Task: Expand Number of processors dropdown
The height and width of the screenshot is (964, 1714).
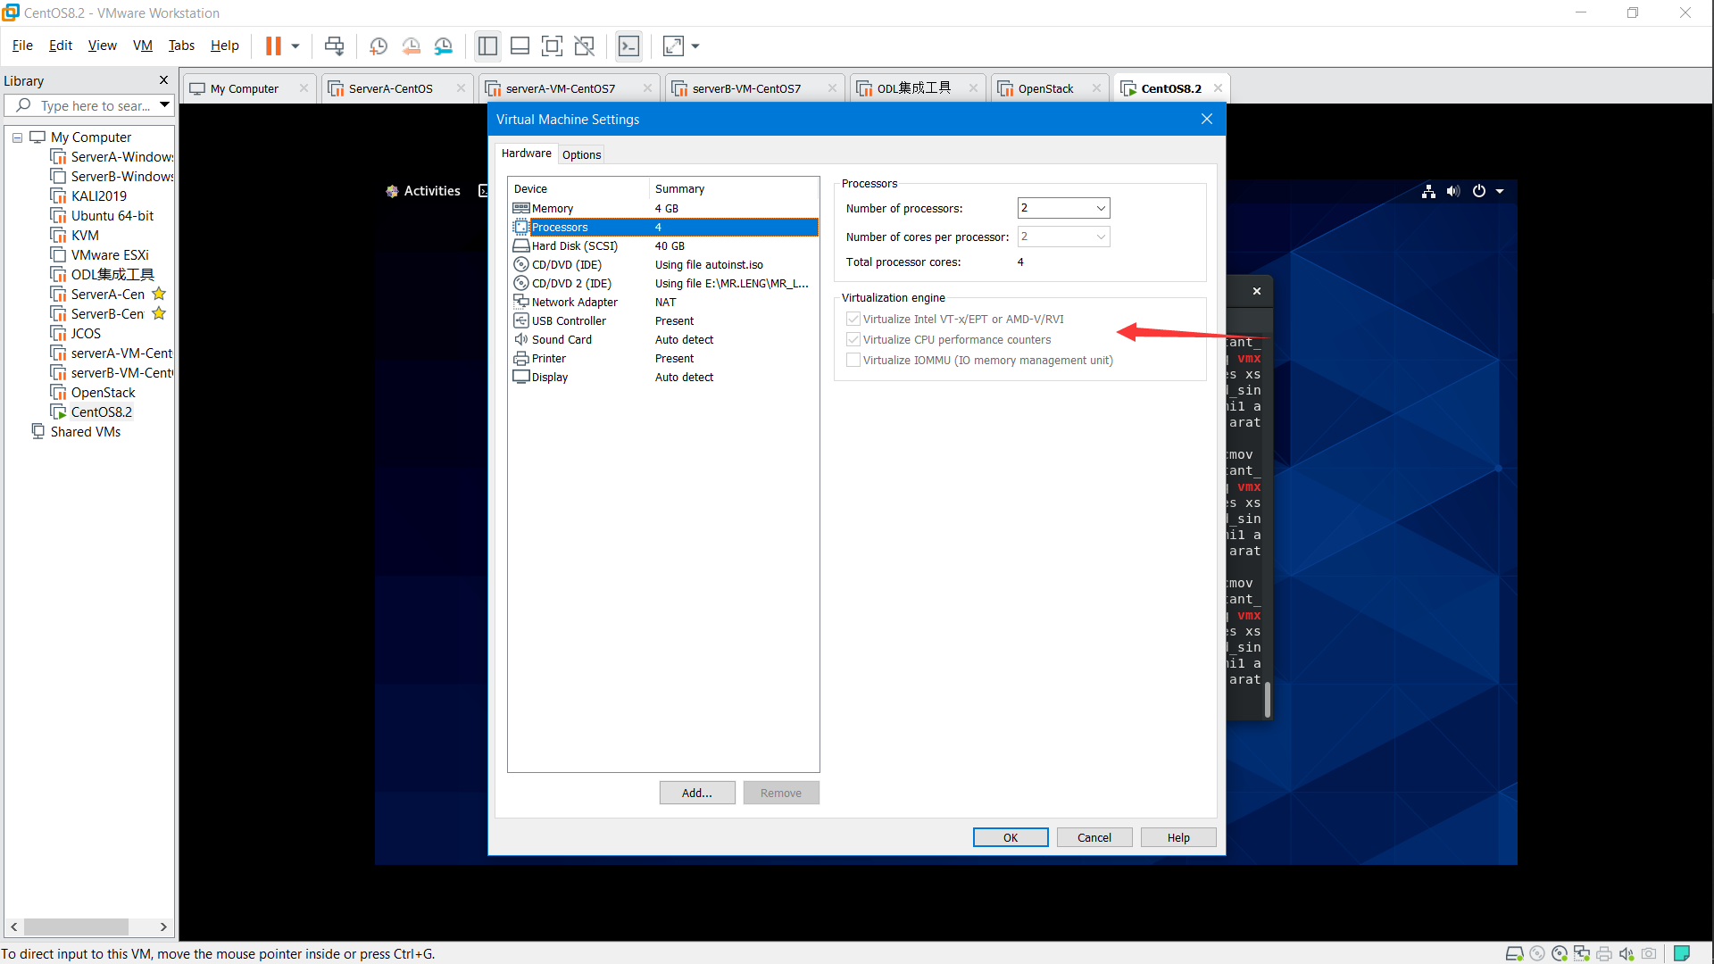Action: tap(1094, 208)
